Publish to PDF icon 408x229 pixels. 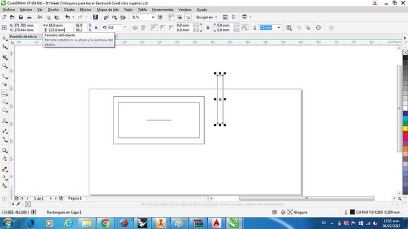(x=123, y=17)
